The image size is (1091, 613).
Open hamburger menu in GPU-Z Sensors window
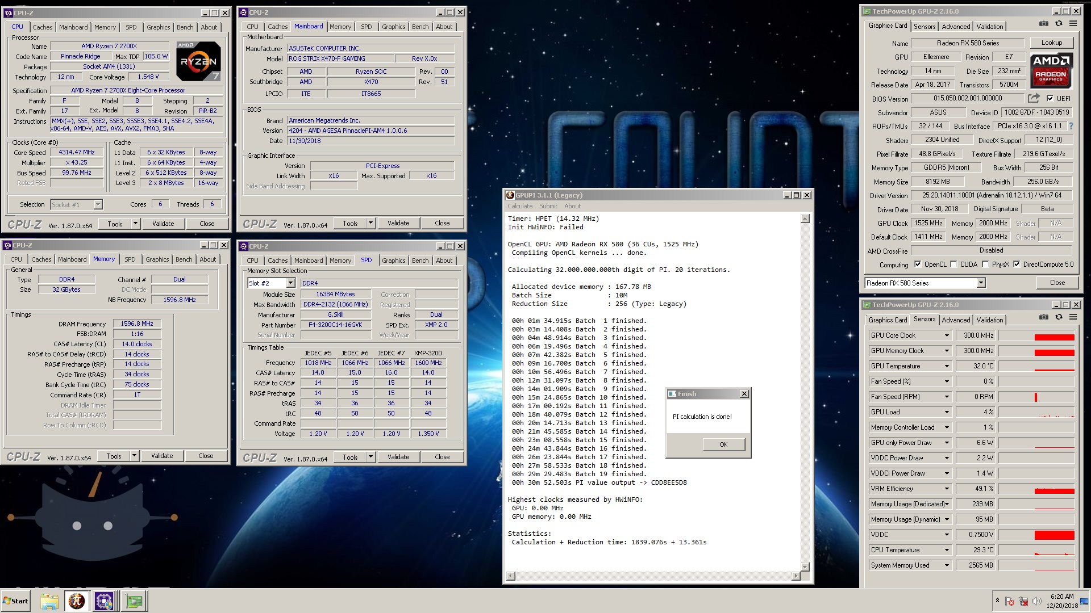click(x=1073, y=317)
